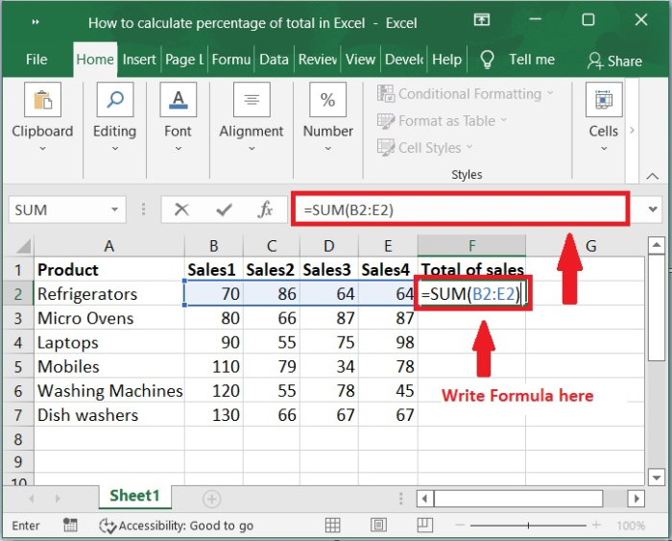Click the Tell me lightbulb icon

[487, 60]
